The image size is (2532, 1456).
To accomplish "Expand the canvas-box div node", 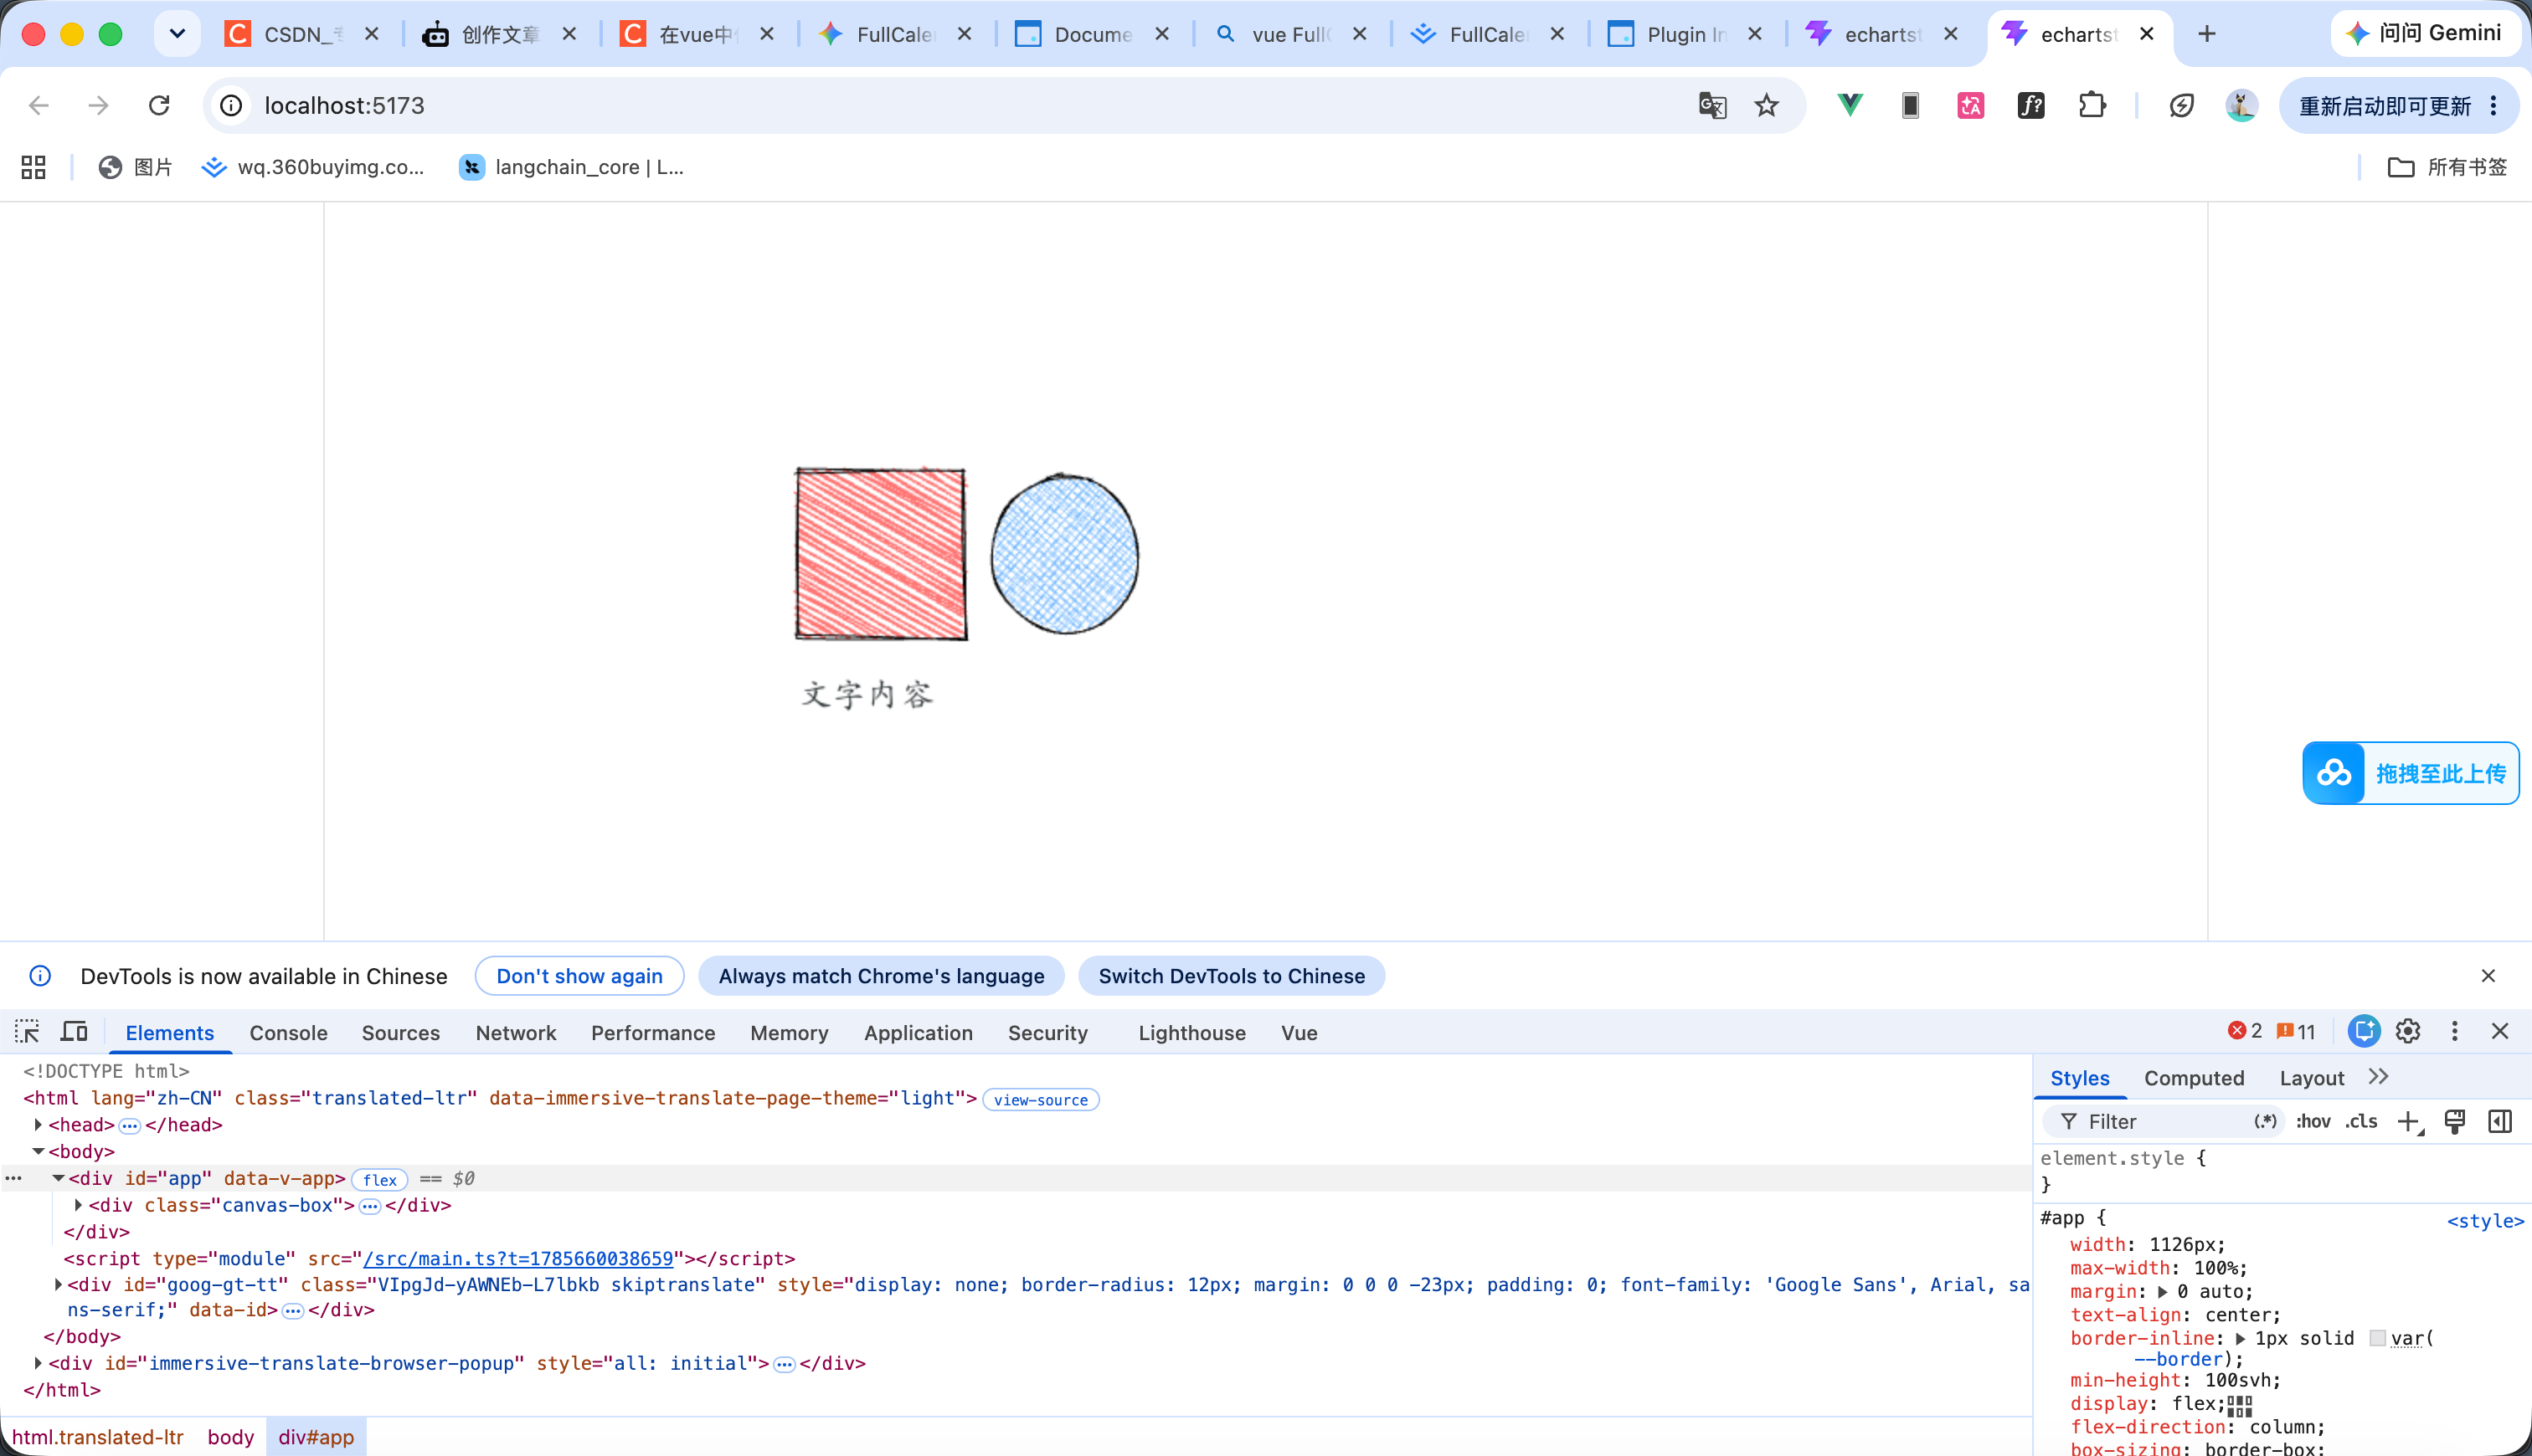I will tap(79, 1206).
